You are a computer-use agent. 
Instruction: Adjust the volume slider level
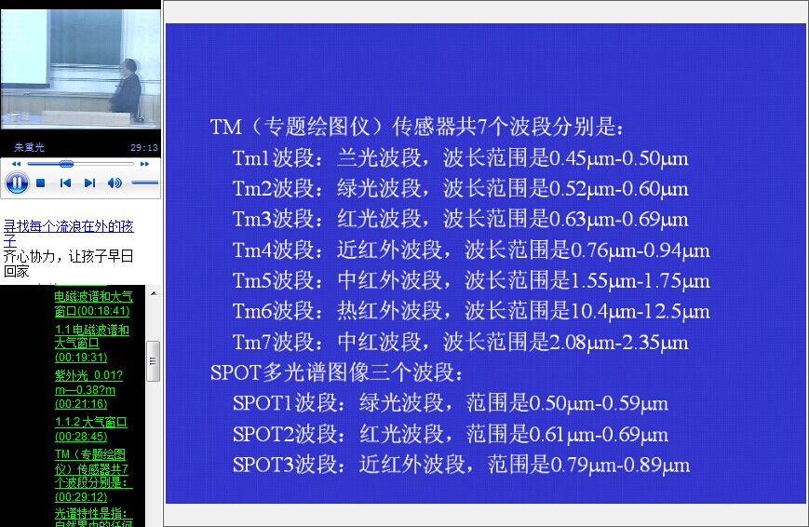coord(144,182)
